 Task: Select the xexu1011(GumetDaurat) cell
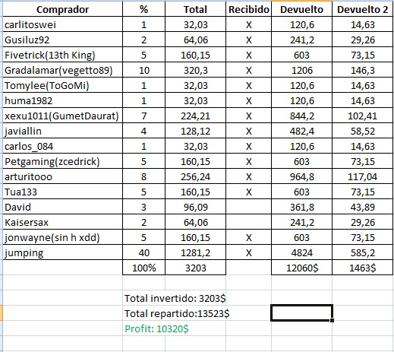tap(62, 116)
